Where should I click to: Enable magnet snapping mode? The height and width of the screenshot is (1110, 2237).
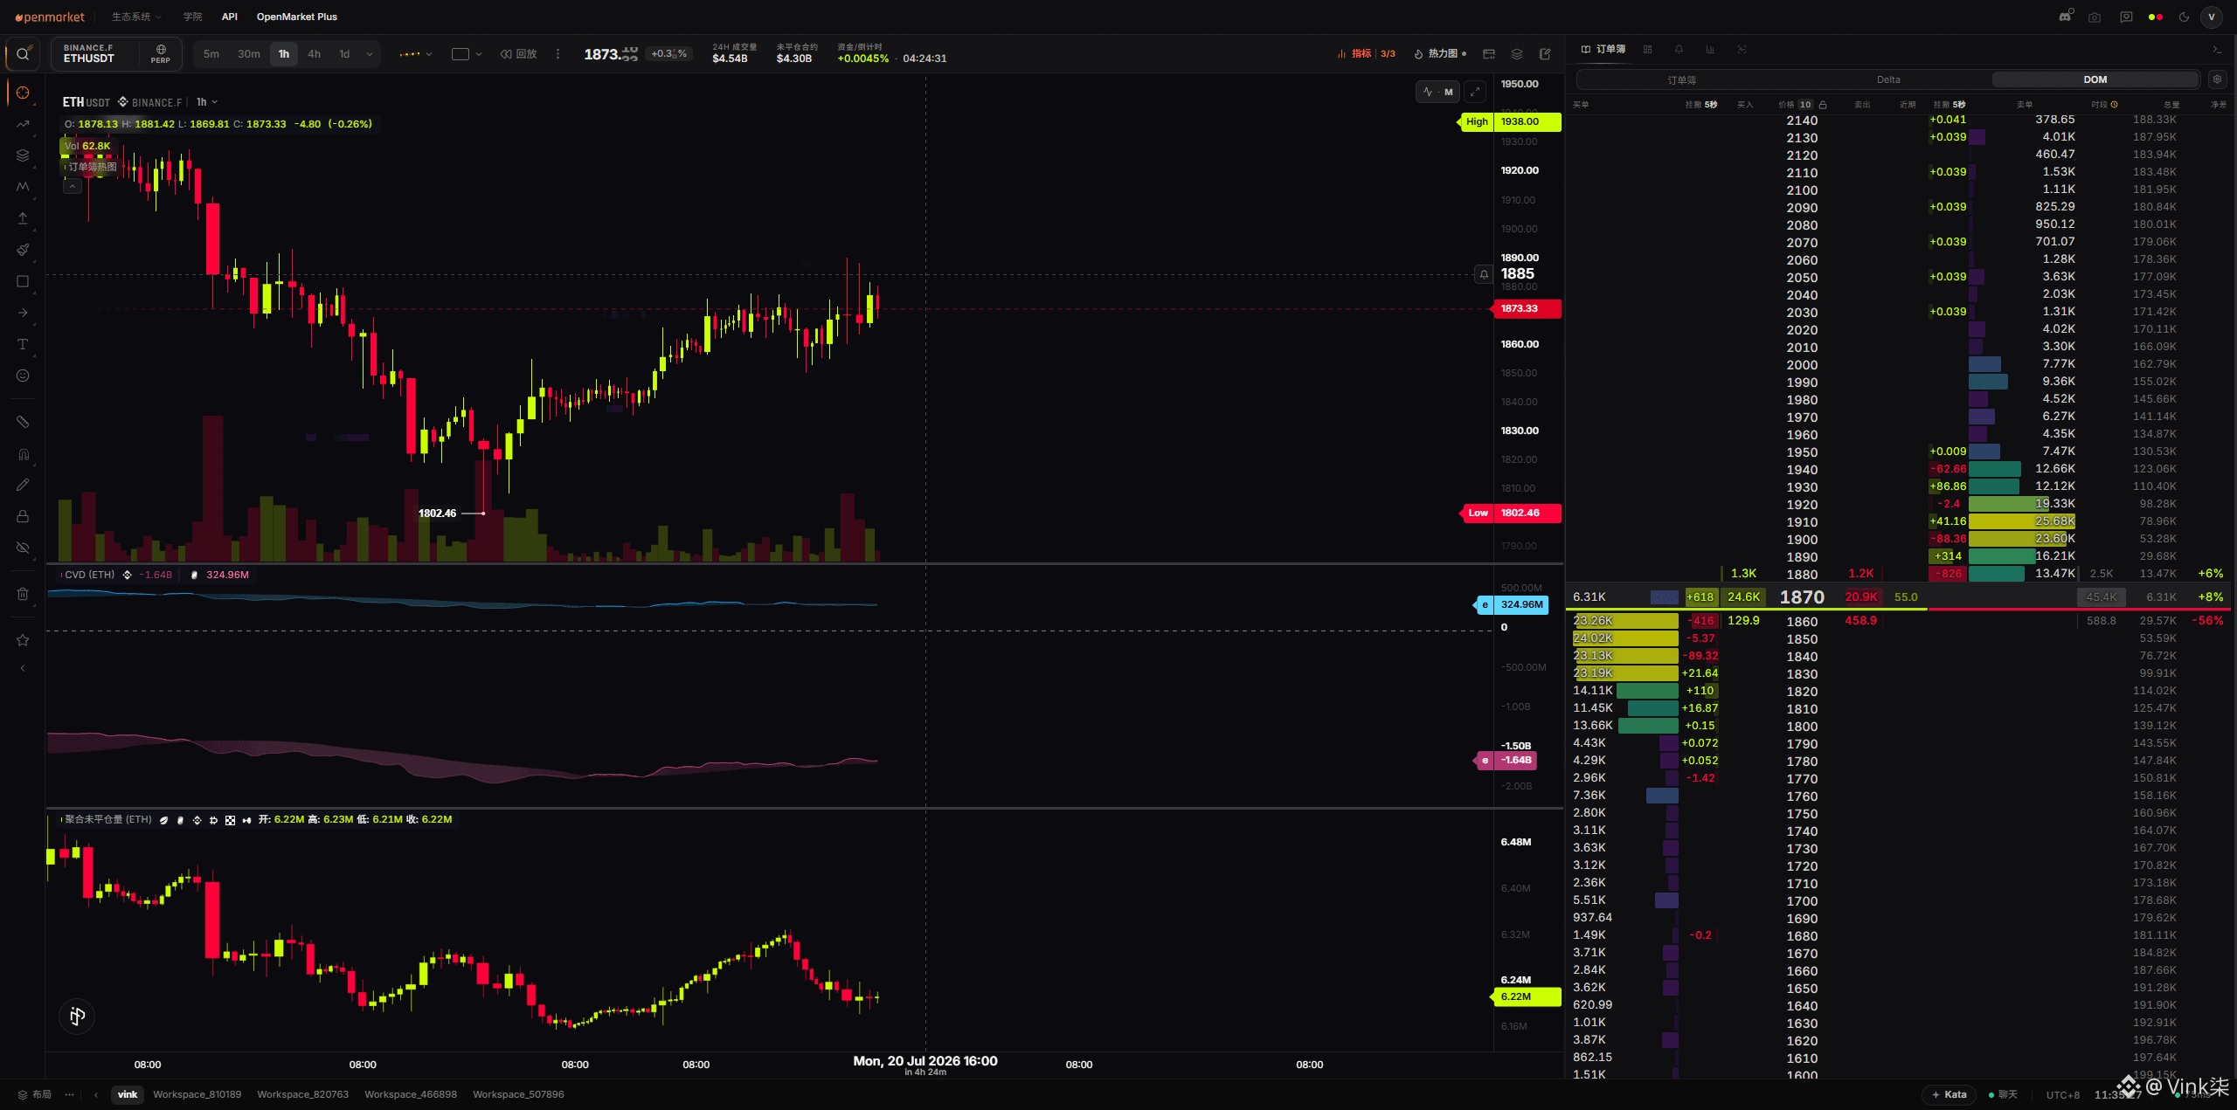(x=23, y=453)
